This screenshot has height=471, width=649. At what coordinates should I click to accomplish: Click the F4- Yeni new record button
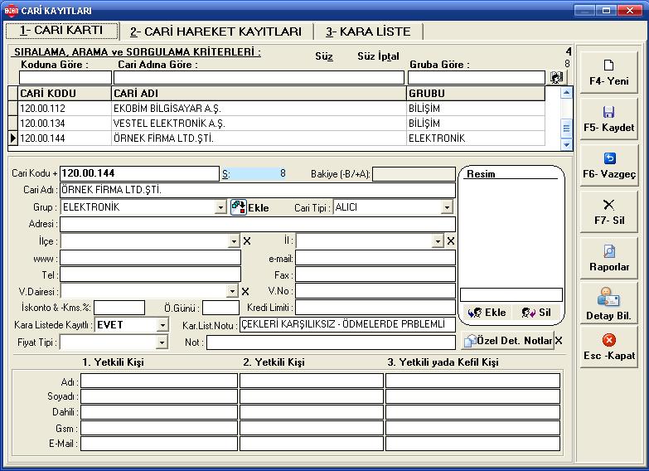(609, 72)
